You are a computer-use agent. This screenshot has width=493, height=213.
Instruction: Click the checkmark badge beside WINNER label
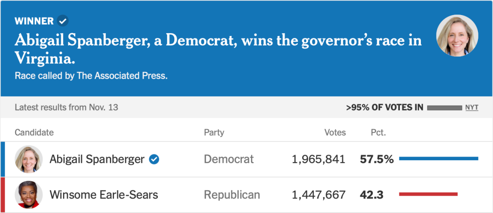pyautogui.click(x=63, y=21)
